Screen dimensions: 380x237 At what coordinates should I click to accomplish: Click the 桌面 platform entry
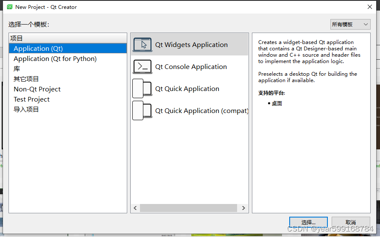click(x=277, y=104)
